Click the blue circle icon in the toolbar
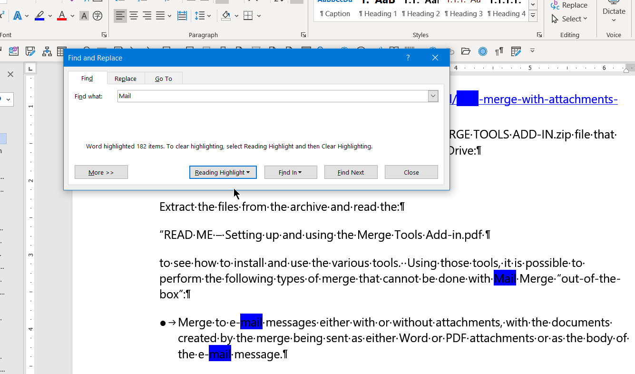 (x=482, y=51)
